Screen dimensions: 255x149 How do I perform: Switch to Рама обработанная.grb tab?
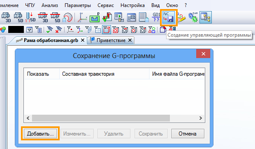tap(47, 40)
